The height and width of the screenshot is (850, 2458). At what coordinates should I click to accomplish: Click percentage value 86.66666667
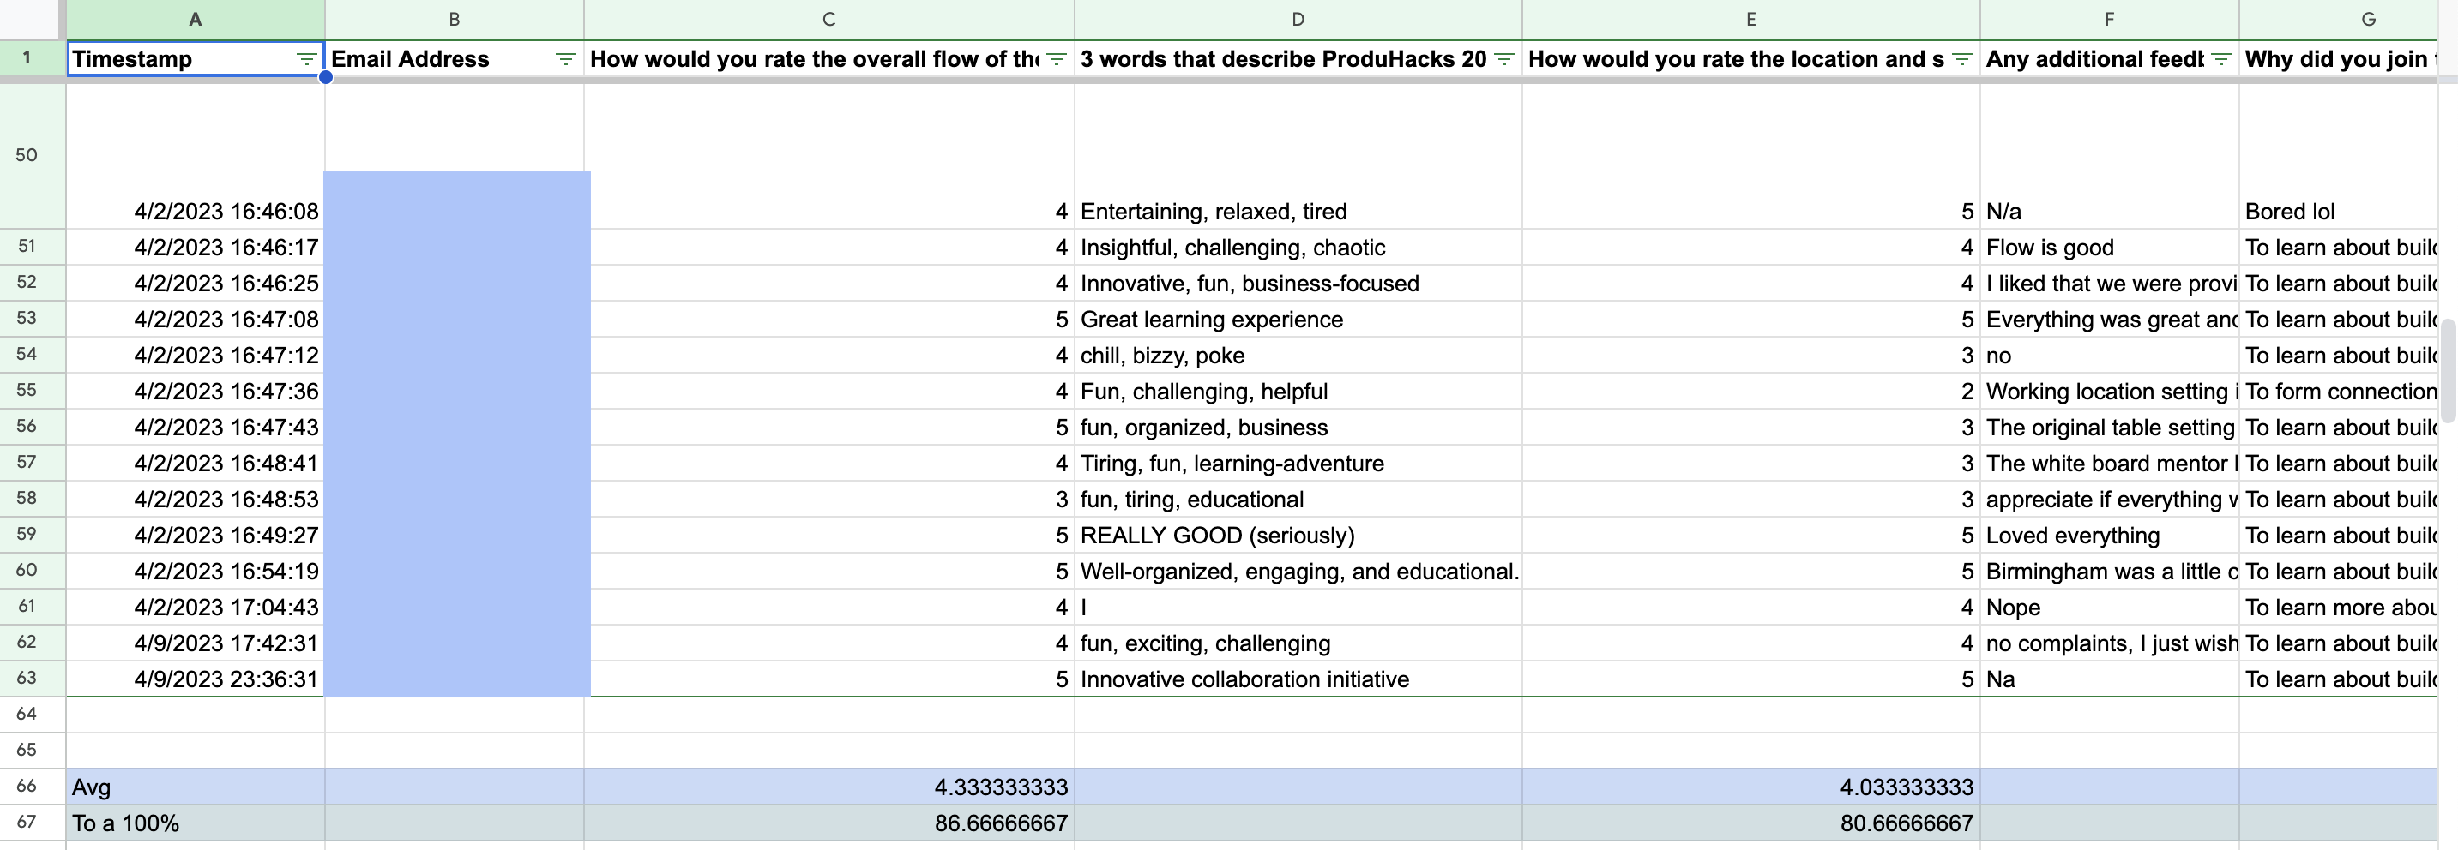[x=829, y=823]
